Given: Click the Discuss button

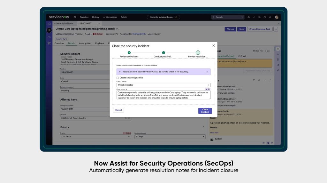Looking at the screenshot, I should coord(230,29).
